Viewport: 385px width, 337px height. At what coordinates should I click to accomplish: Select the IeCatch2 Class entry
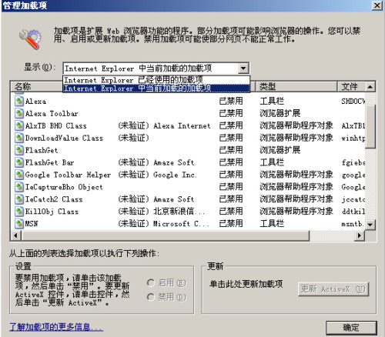(x=54, y=199)
